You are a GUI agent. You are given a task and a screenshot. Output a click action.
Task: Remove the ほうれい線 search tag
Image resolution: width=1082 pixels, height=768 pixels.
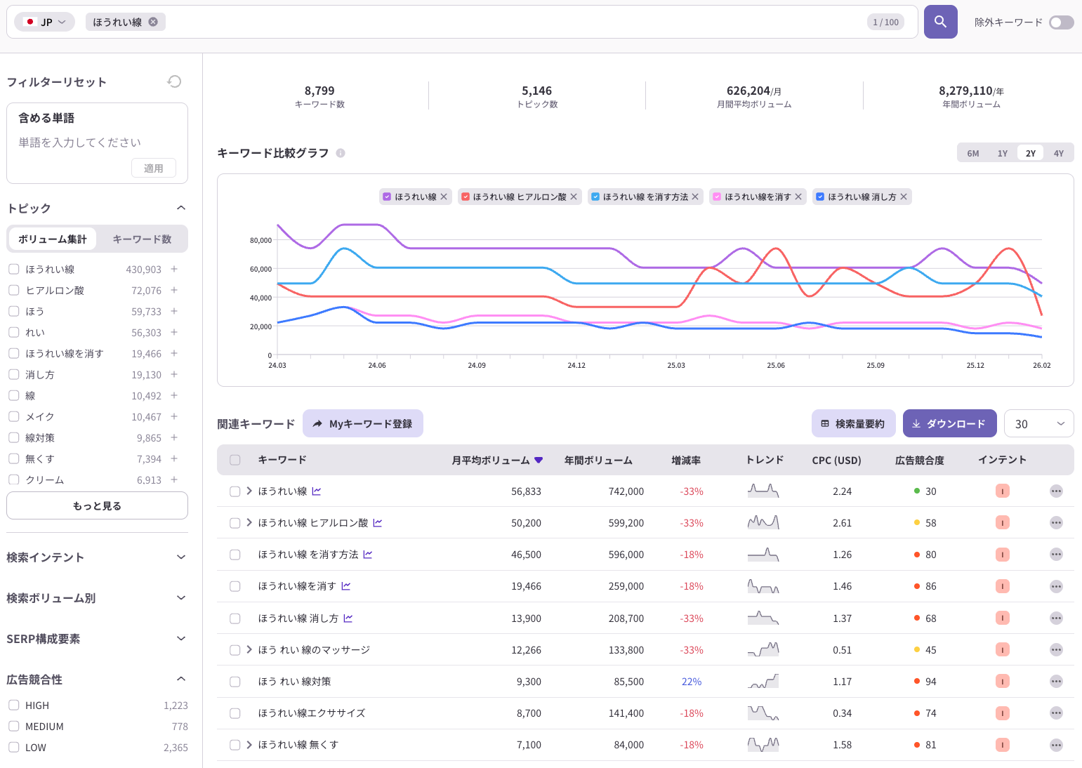[153, 22]
